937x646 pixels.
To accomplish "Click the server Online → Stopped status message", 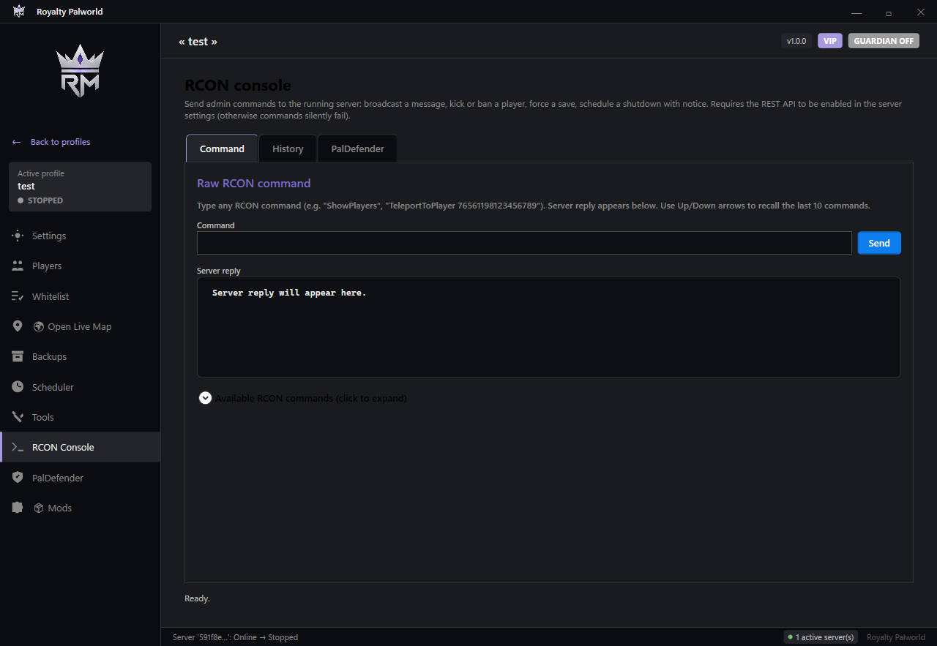I will (235, 637).
